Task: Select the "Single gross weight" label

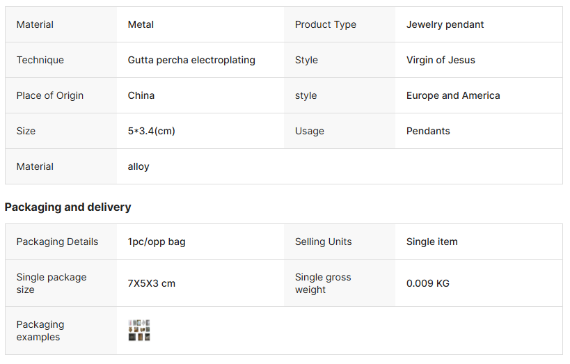Action: (x=323, y=283)
